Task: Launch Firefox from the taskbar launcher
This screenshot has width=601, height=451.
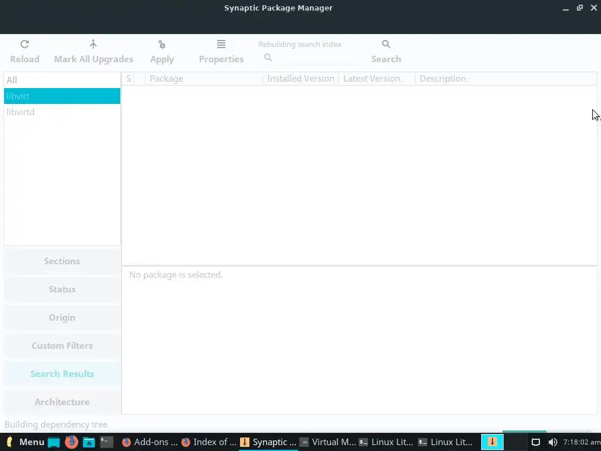Action: (71, 442)
